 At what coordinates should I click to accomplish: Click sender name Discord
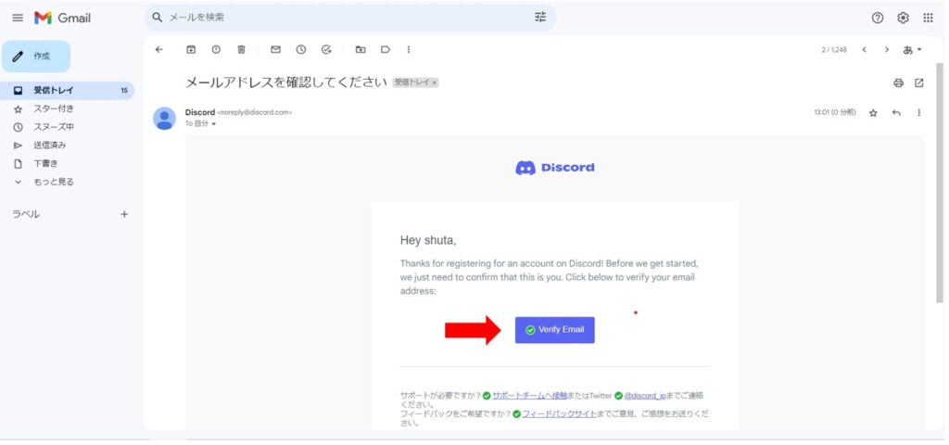tap(200, 112)
